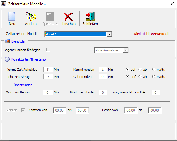Click the Gehen bis end time field

[x=155, y=110]
